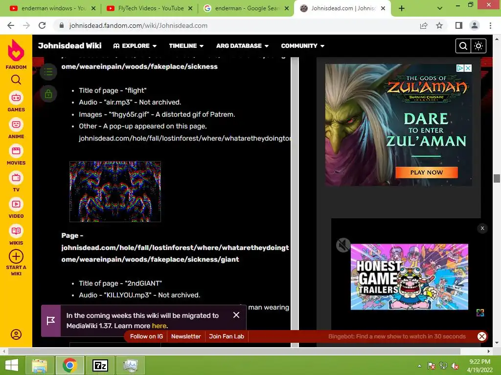
Task: Close the Honest Game Trailers video player
Action: [482, 228]
